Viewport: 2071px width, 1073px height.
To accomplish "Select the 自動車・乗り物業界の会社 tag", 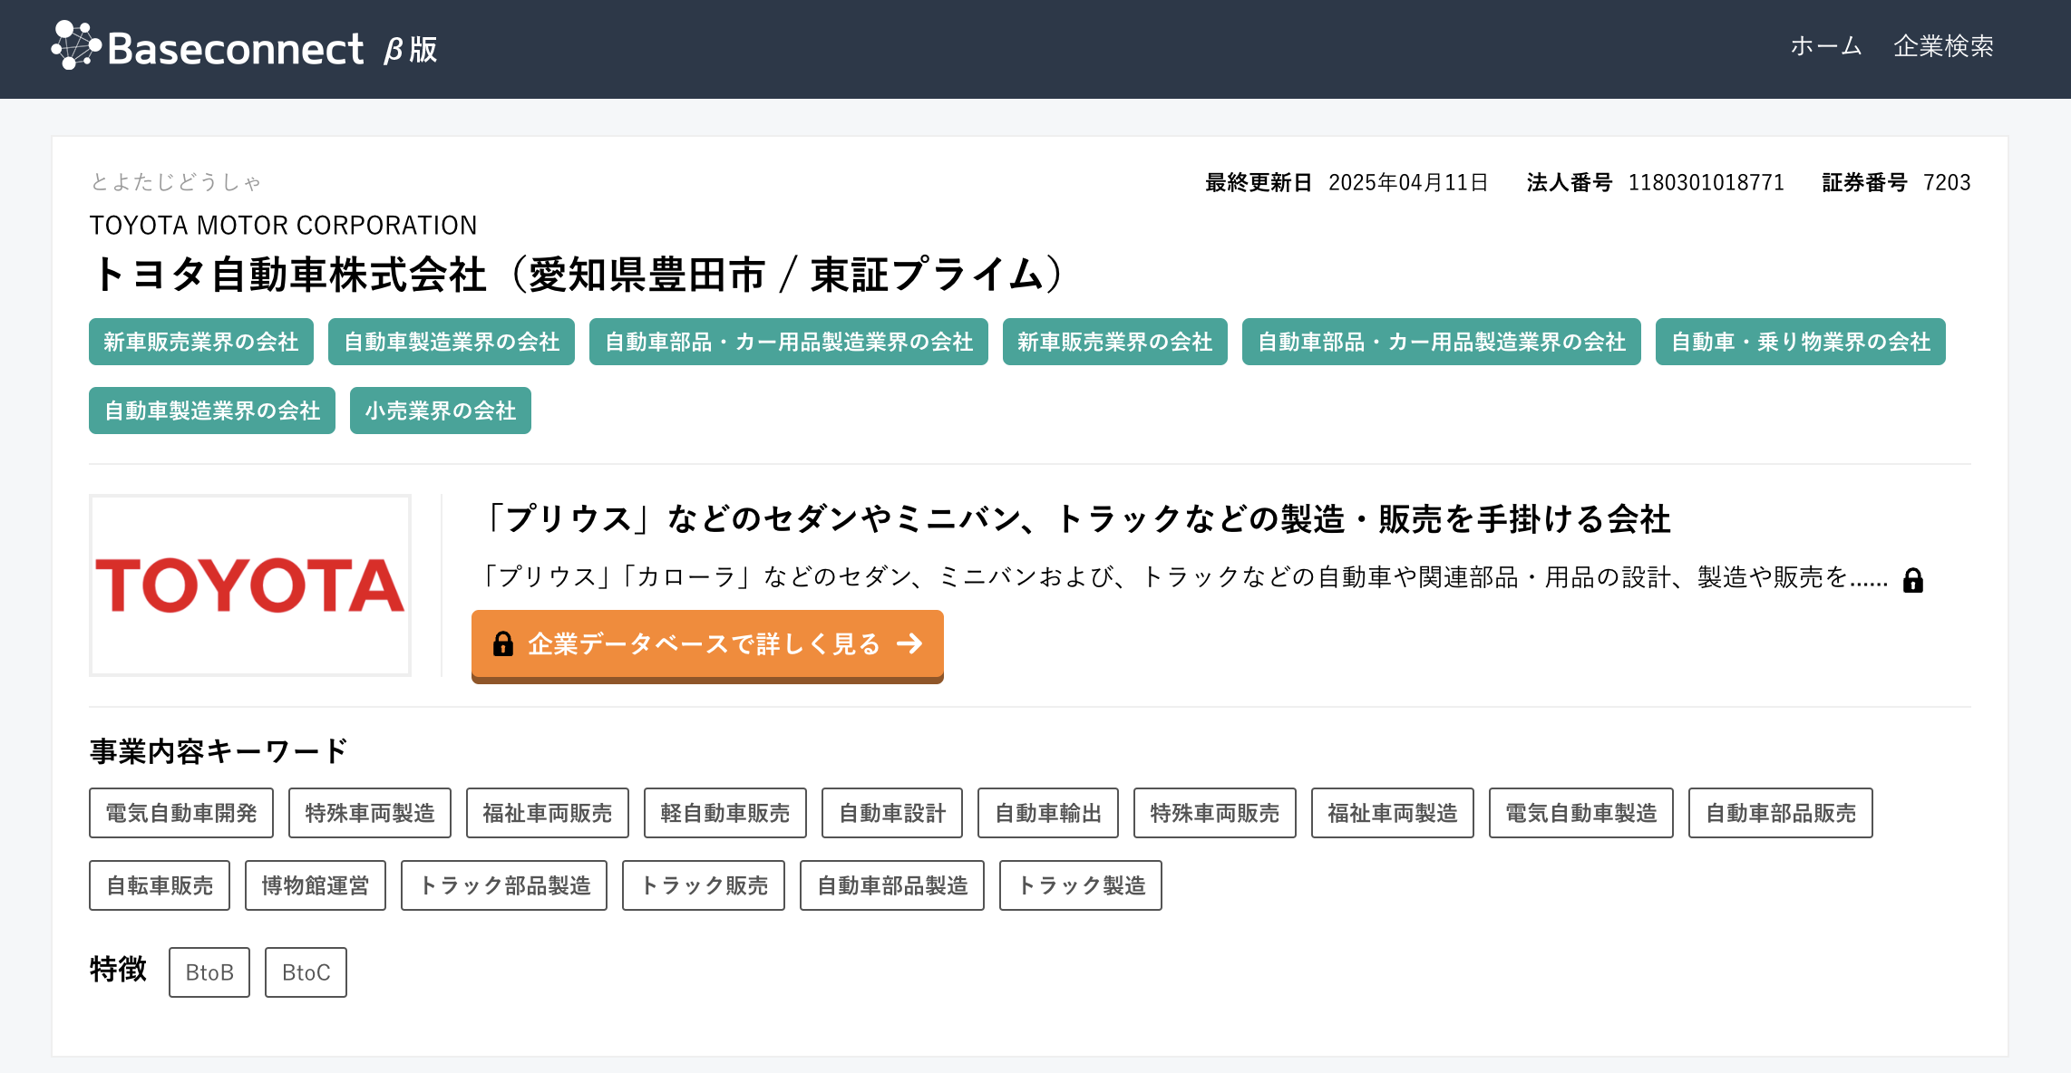I will [x=1801, y=342].
